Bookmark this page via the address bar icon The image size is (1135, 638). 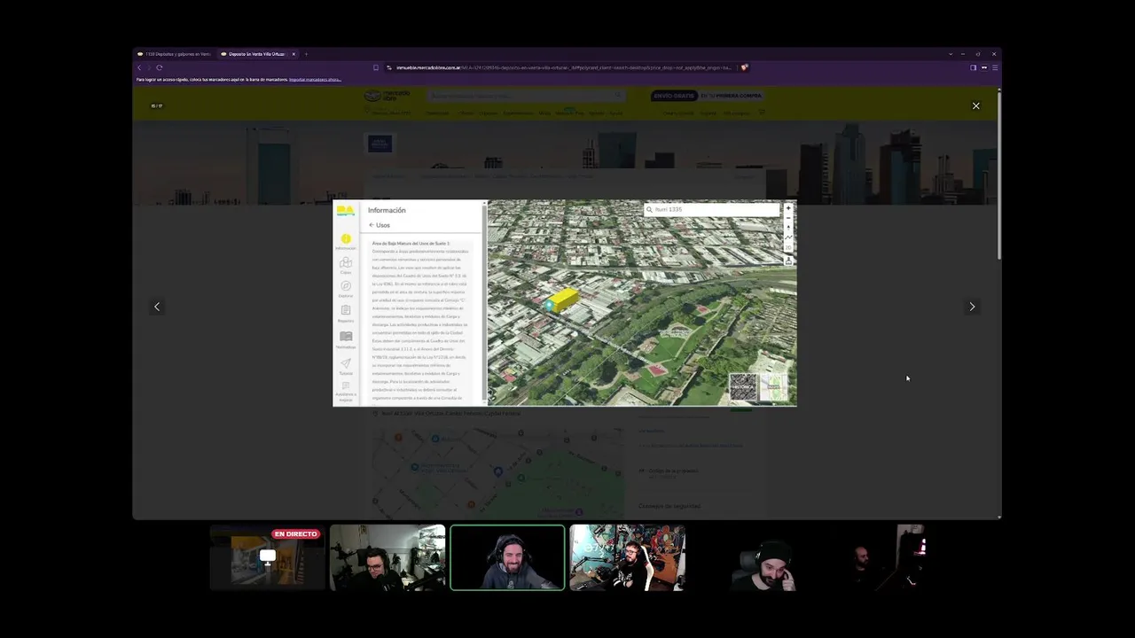pyautogui.click(x=376, y=67)
